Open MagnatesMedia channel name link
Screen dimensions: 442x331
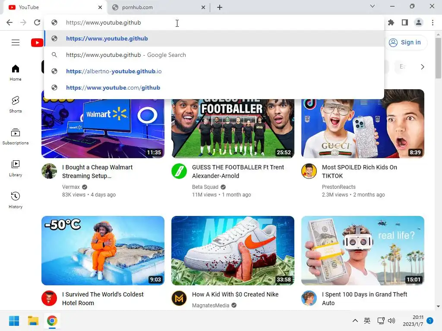click(211, 306)
